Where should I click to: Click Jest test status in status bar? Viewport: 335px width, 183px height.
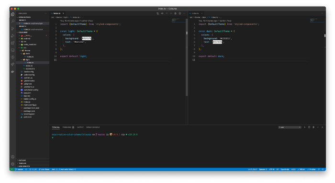tap(64, 169)
